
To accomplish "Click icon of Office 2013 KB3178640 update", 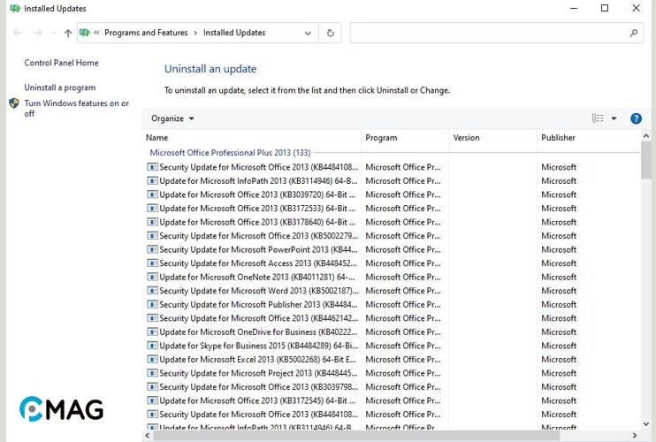I will pyautogui.click(x=152, y=222).
